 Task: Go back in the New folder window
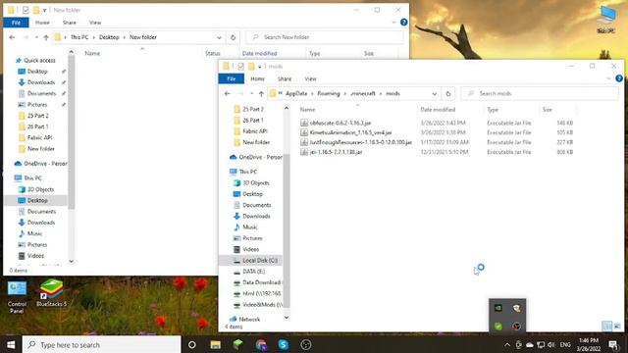click(x=12, y=37)
